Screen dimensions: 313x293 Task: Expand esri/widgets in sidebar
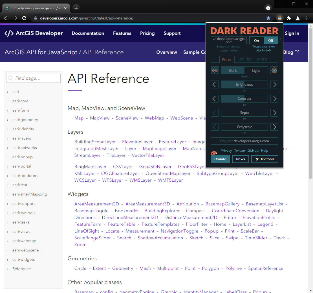pos(7,260)
